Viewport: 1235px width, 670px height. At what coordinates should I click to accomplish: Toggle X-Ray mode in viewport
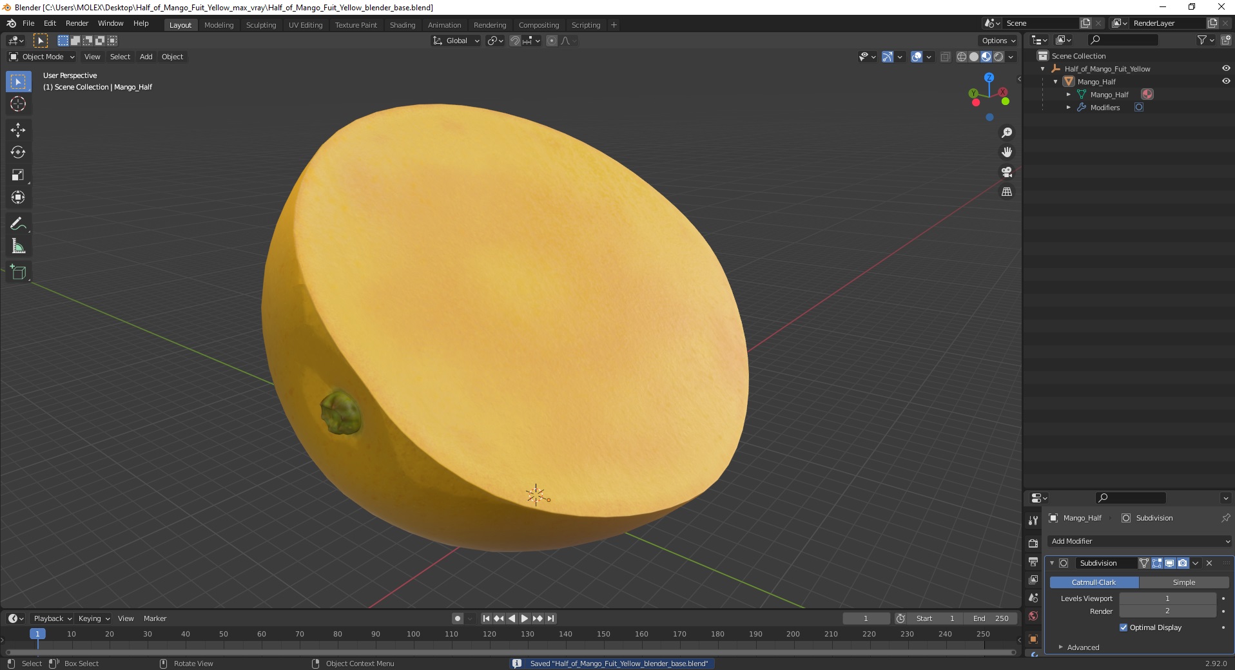click(x=946, y=57)
